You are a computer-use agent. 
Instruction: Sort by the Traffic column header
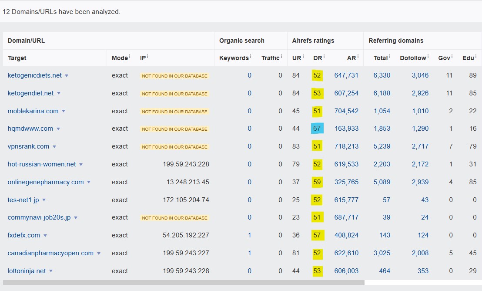[271, 58]
